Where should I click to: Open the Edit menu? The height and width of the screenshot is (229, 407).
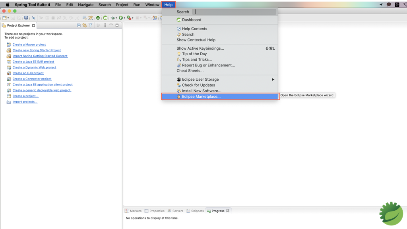[70, 5]
